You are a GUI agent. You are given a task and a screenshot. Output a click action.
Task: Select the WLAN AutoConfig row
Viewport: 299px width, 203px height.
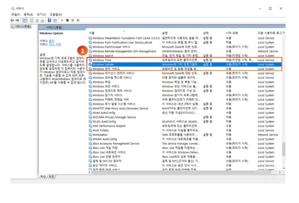[x=185, y=121]
